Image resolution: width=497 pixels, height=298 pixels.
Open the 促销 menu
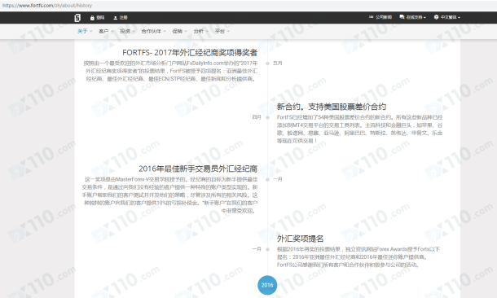click(177, 31)
